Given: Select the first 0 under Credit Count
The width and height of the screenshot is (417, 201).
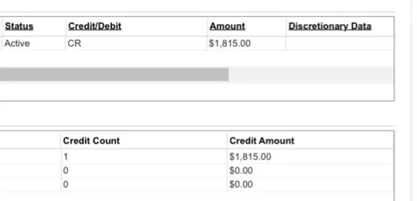Looking at the screenshot, I should pos(66,170).
